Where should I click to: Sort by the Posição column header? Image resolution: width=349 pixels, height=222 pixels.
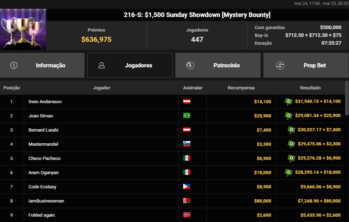[12, 88]
